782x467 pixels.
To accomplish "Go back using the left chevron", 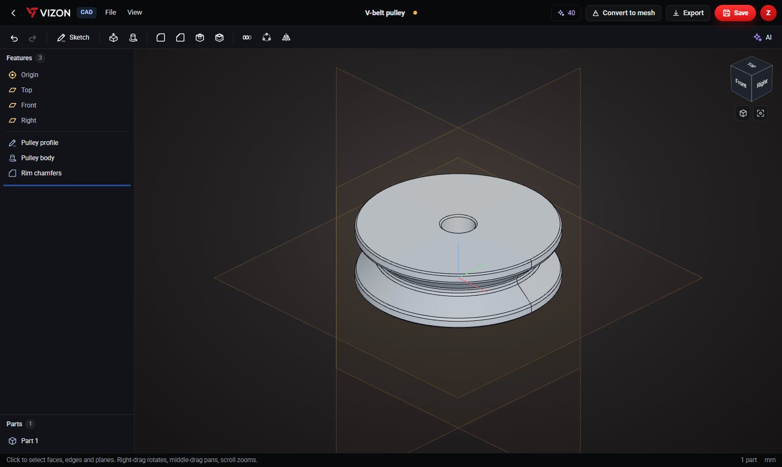I will coord(14,12).
